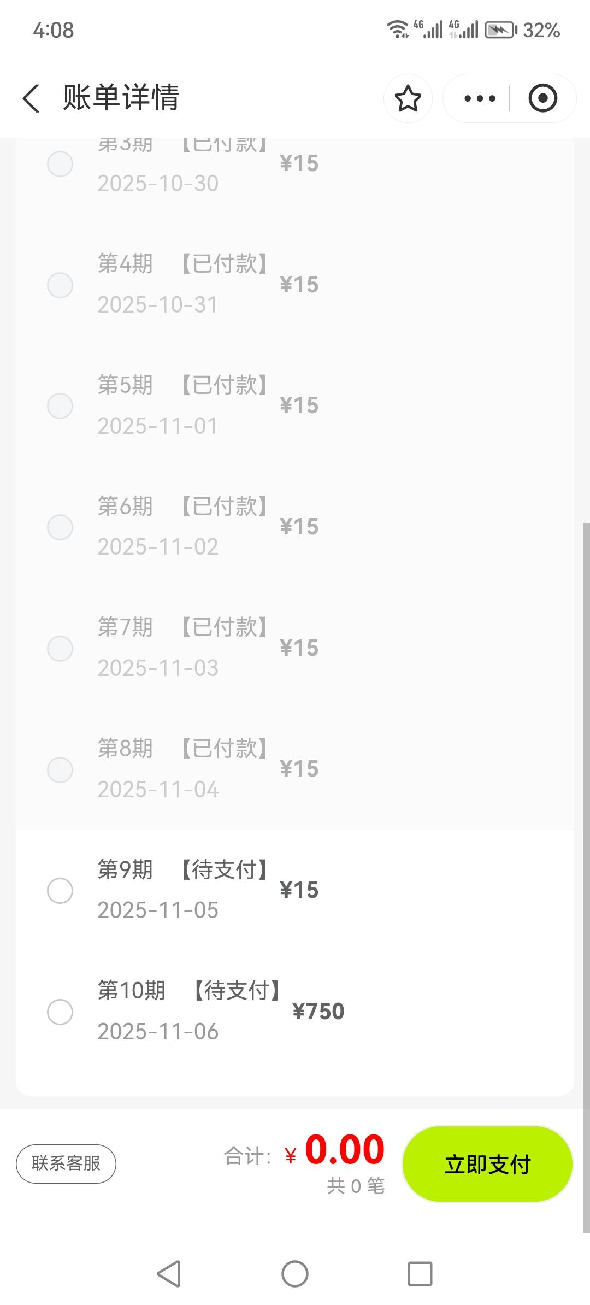Tap the battery status icon

500,30
